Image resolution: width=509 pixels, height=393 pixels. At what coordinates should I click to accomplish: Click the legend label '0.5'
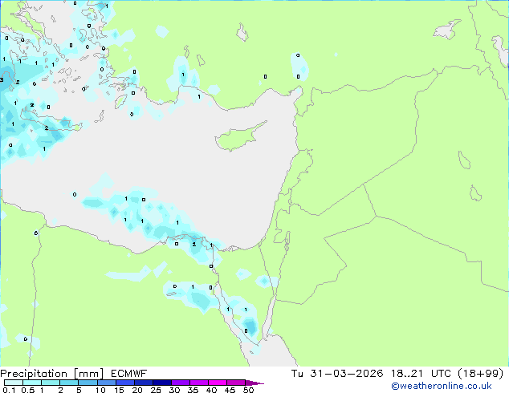[28, 390]
